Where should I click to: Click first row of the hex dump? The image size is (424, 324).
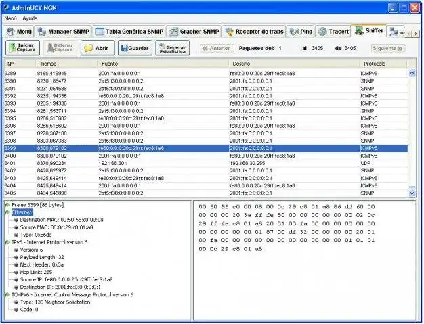[287, 207]
